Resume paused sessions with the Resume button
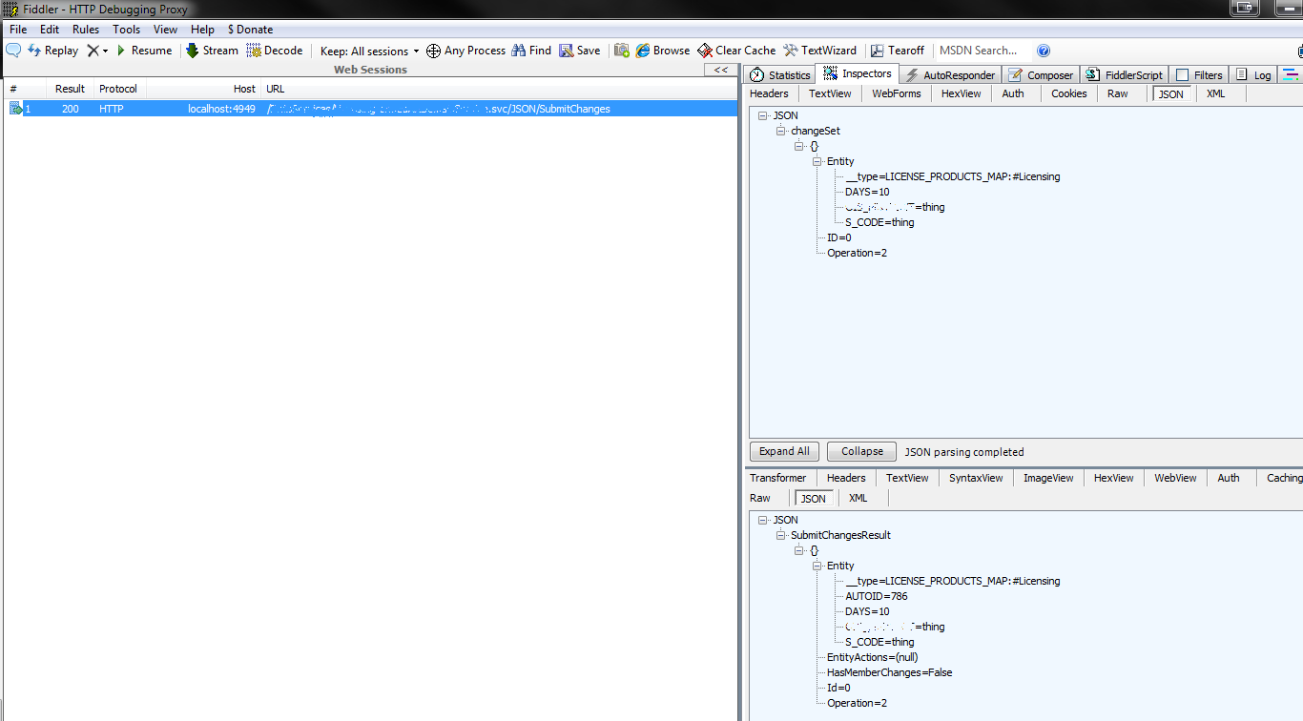 (x=144, y=51)
